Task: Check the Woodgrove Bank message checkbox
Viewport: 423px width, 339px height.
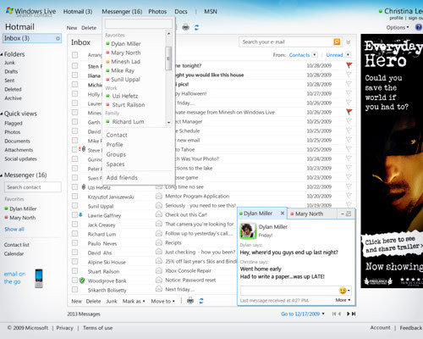Action: point(74,281)
